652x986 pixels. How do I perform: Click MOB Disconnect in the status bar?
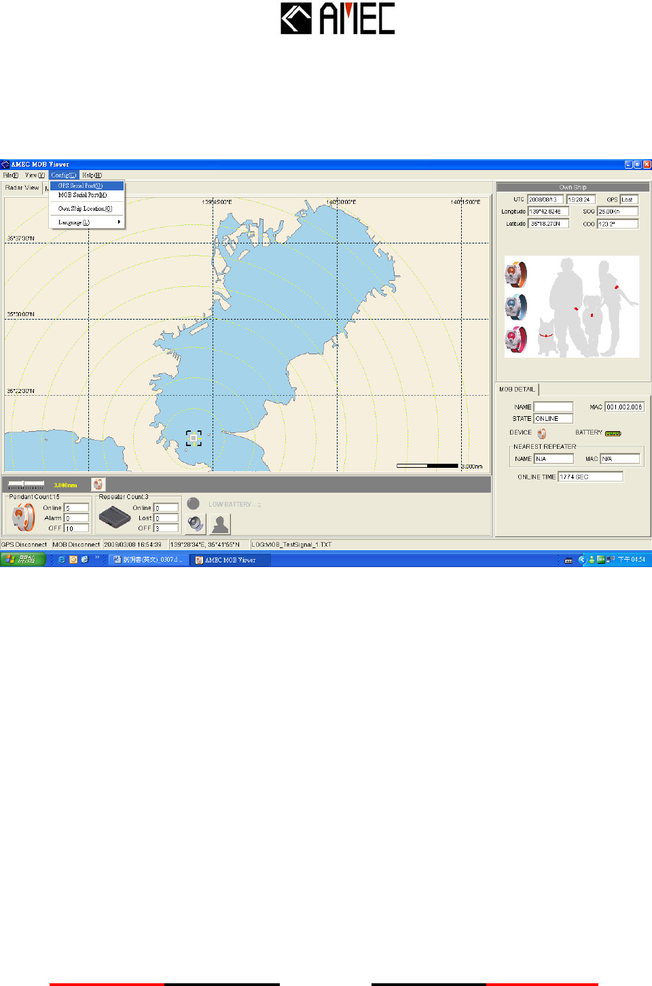(x=76, y=545)
